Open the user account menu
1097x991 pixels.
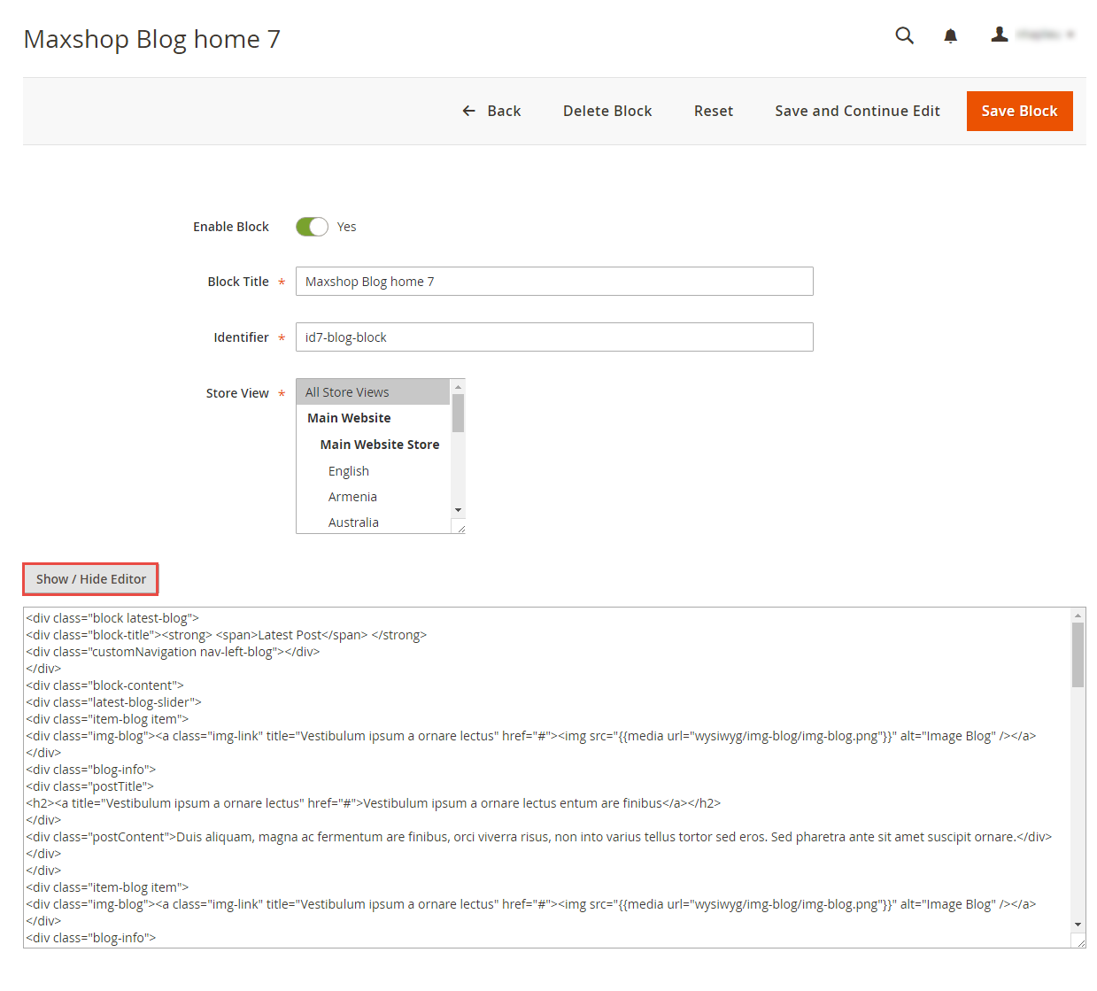1031,35
